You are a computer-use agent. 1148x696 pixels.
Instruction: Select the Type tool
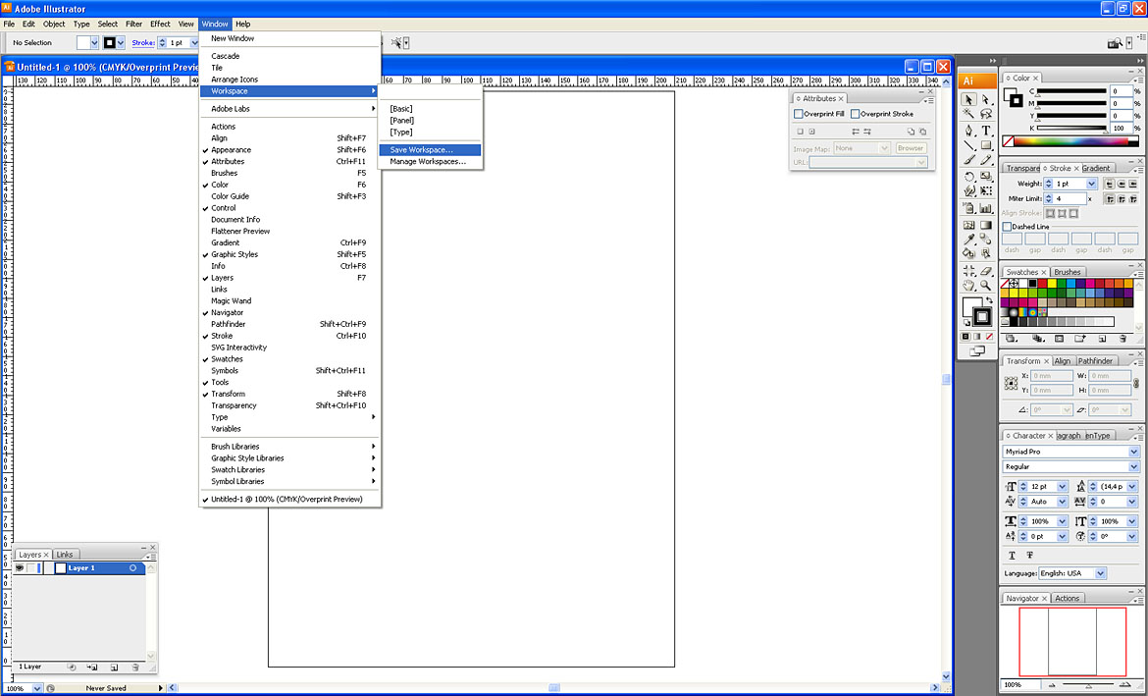click(986, 131)
